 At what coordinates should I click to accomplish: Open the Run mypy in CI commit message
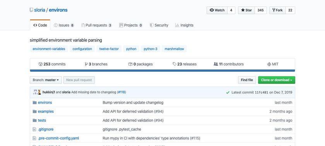(x=151, y=138)
